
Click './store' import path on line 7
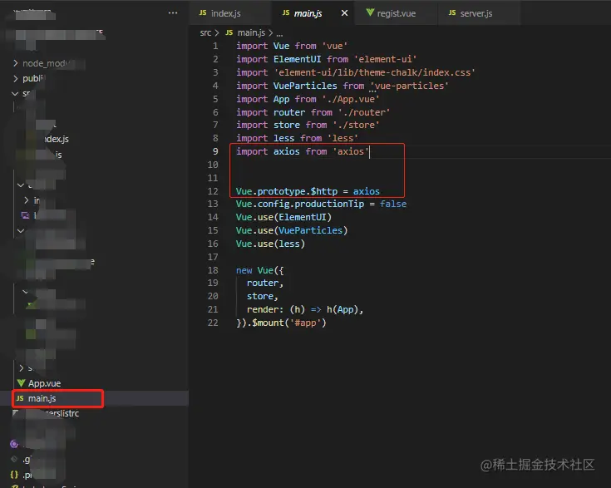coord(356,125)
